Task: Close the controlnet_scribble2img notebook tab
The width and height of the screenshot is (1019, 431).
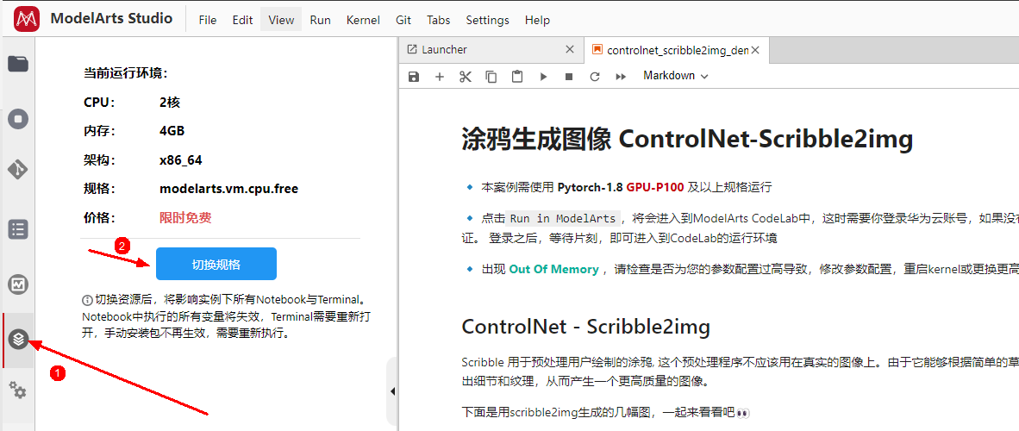Action: (x=755, y=50)
